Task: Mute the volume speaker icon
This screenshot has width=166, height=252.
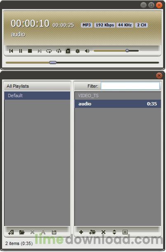Action: [87, 51]
